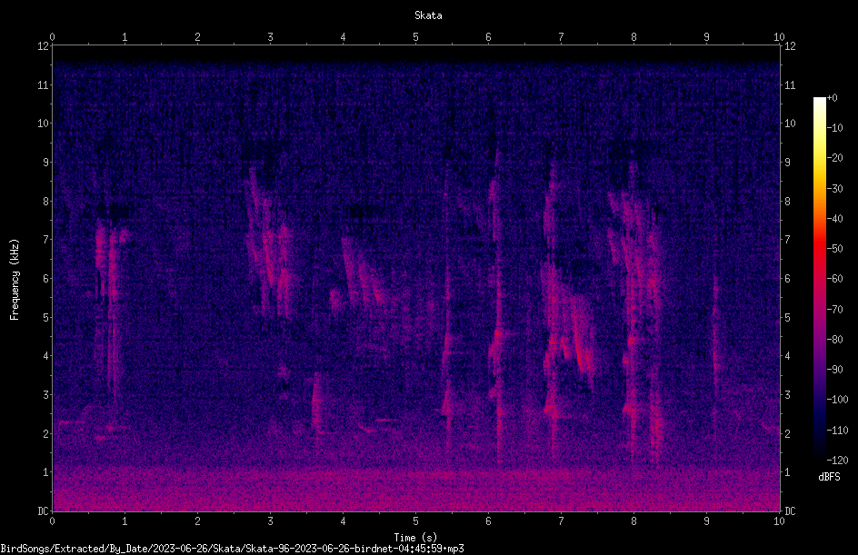Click the "3" tick on the left frequency axis
This screenshot has height=555, width=858.
tap(45, 395)
